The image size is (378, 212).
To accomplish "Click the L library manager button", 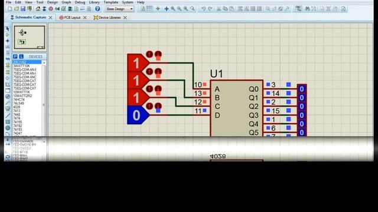I will [x=21, y=57].
